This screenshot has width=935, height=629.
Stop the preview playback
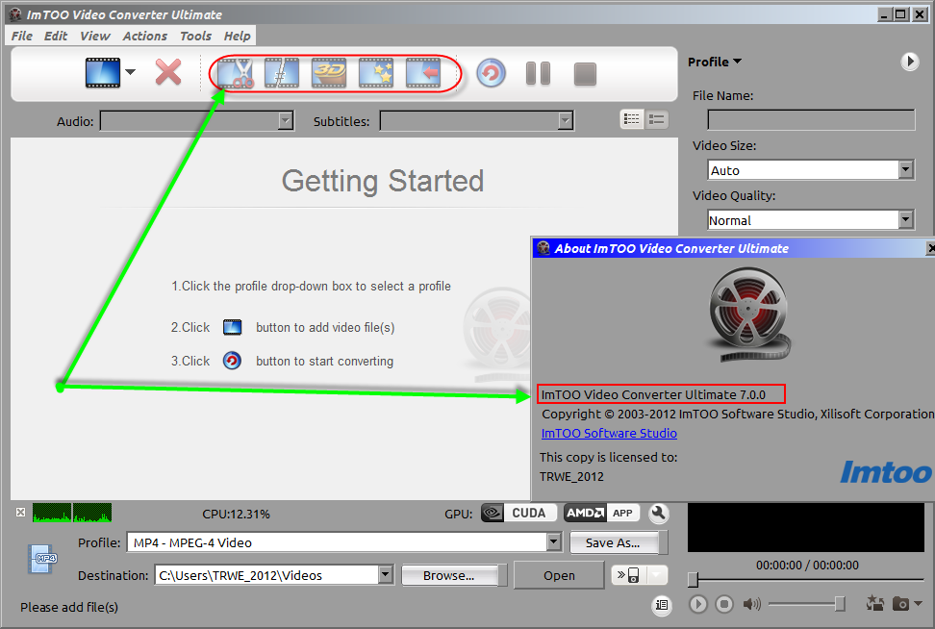click(724, 604)
